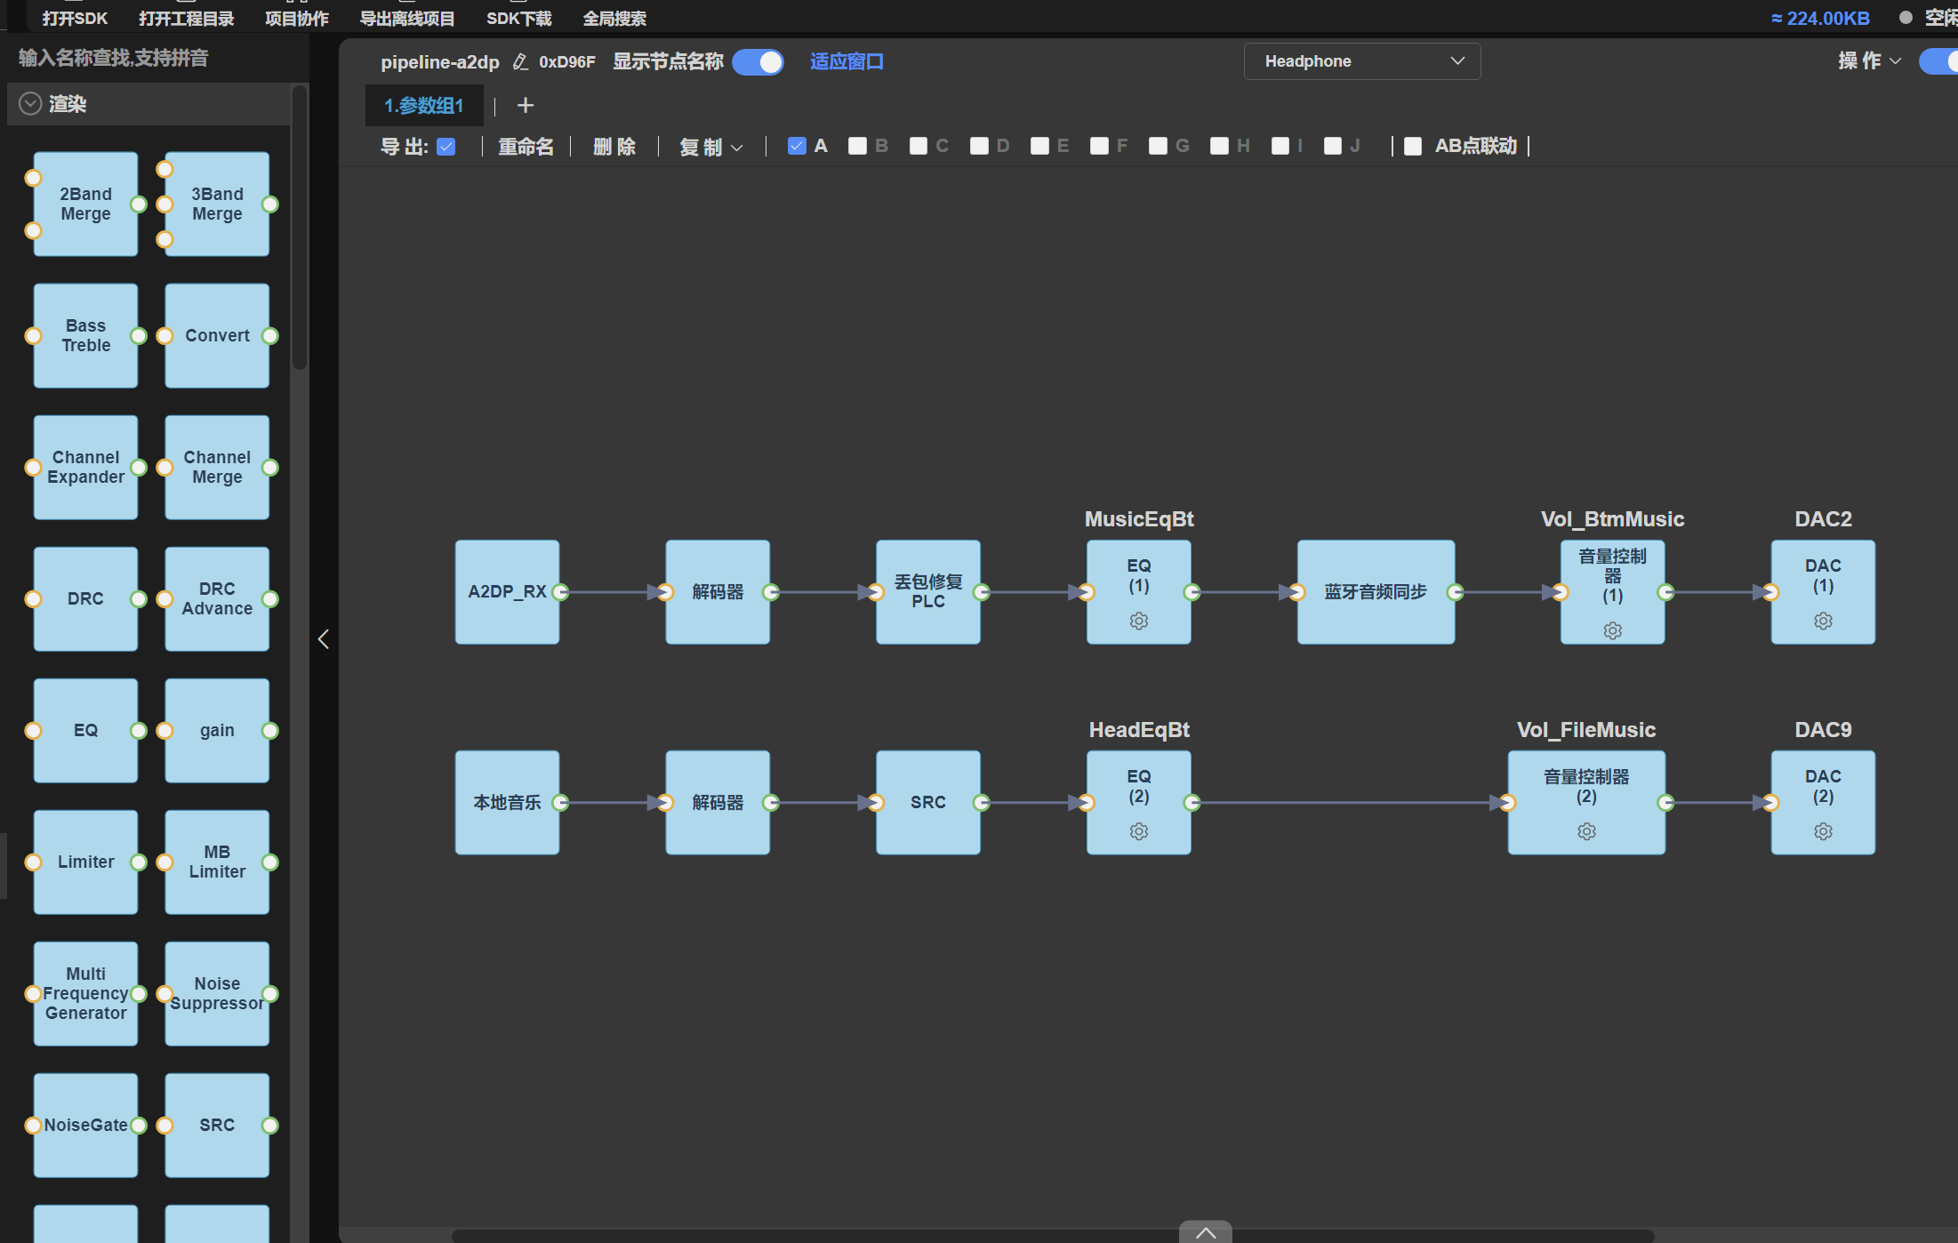This screenshot has height=1243, width=1958.
Task: Add a new parameter group with plus icon
Action: coord(526,106)
